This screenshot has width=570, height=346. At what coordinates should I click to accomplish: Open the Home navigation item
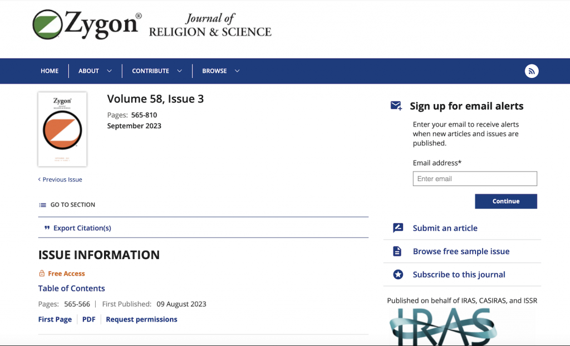(x=50, y=71)
